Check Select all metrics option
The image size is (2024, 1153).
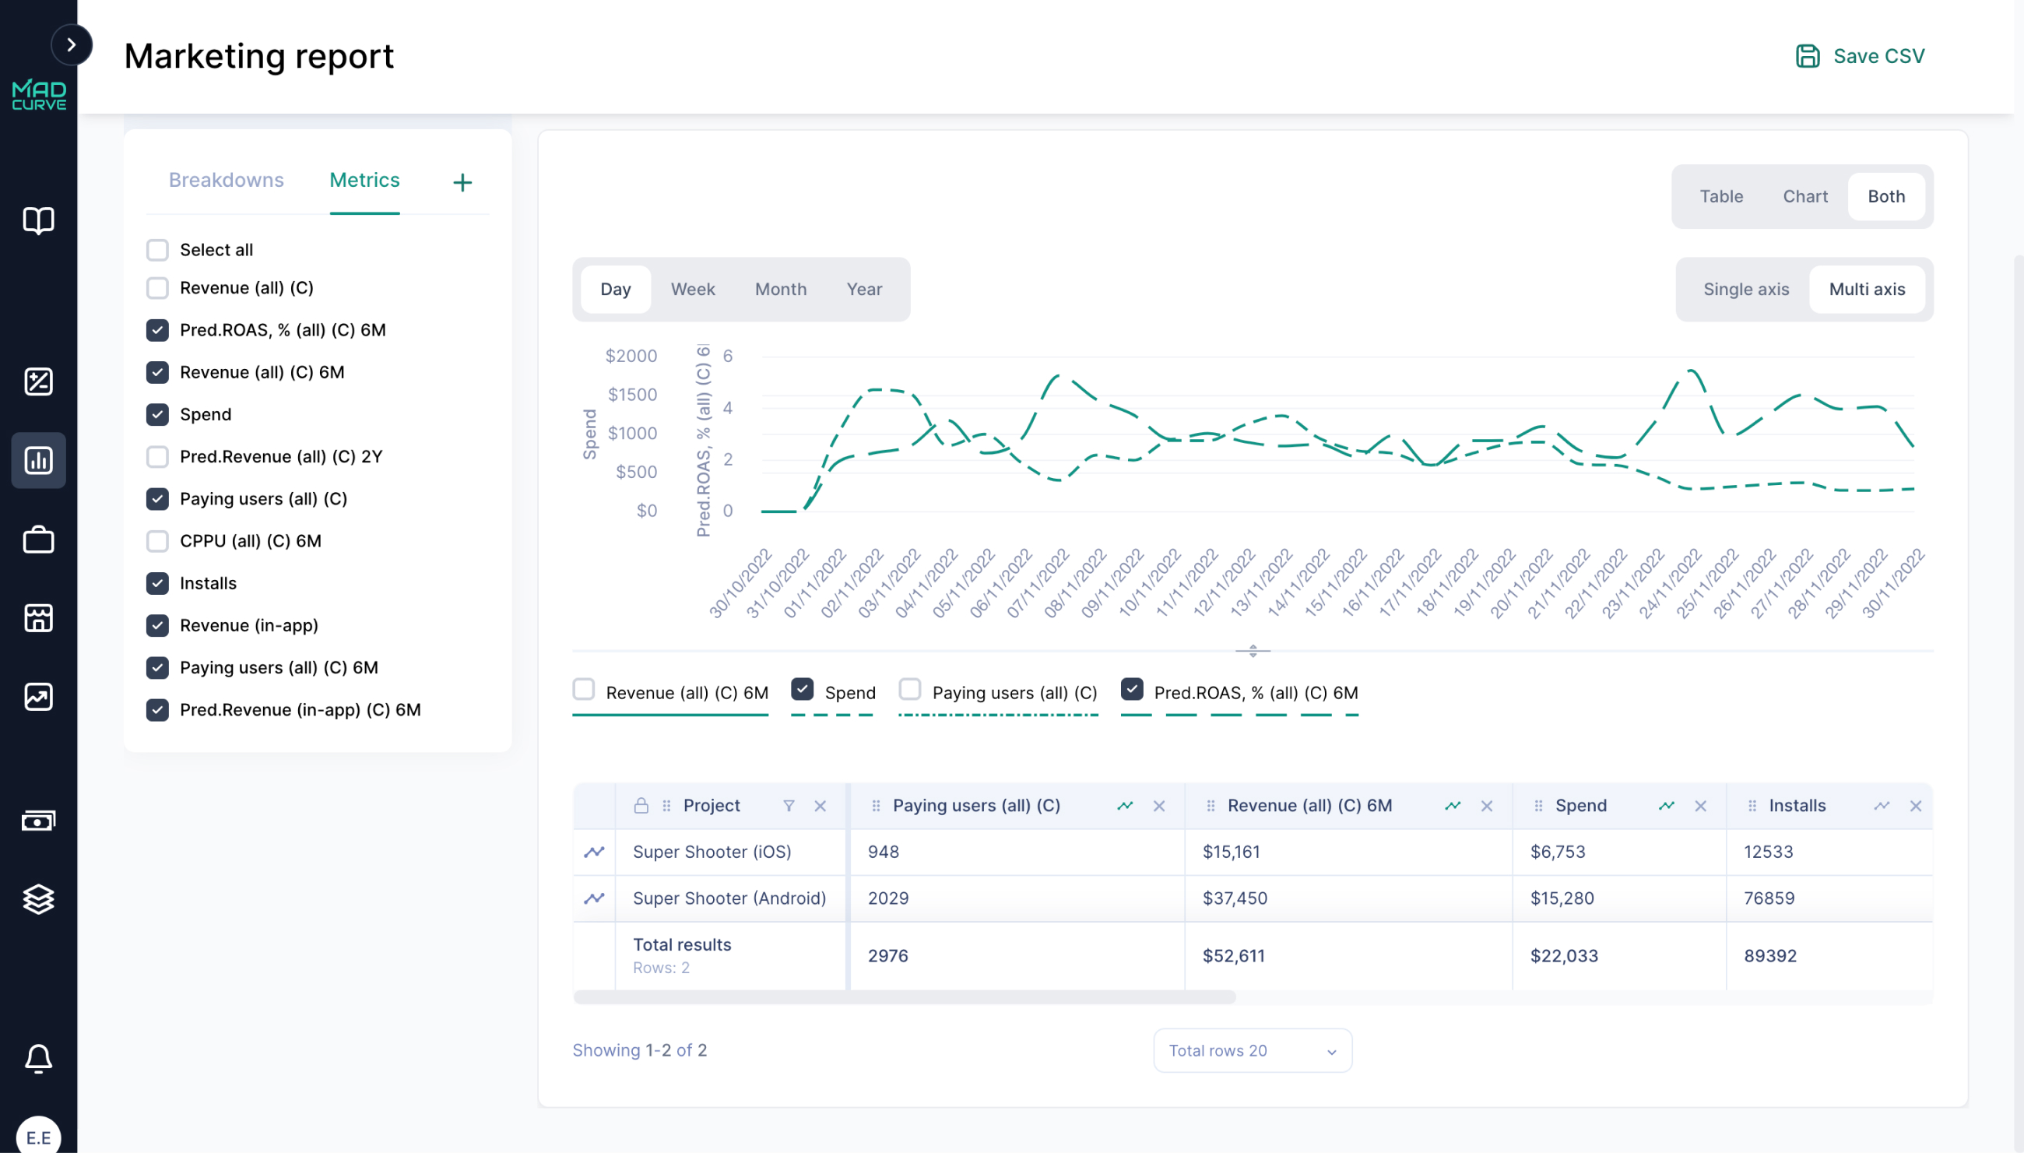[157, 248]
